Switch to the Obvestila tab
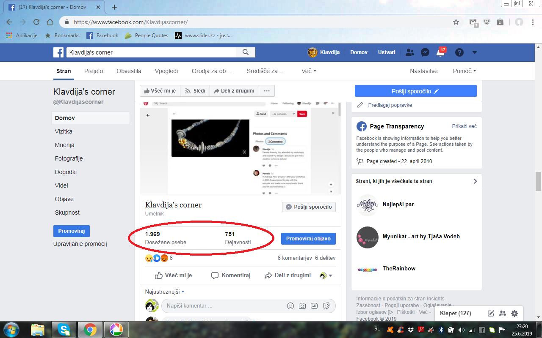The height and width of the screenshot is (338, 542). point(129,71)
